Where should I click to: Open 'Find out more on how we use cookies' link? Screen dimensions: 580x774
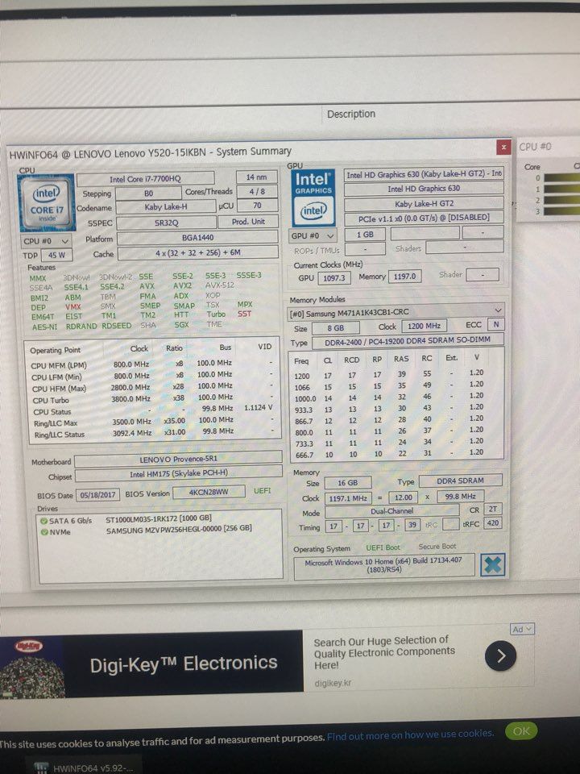[410, 735]
